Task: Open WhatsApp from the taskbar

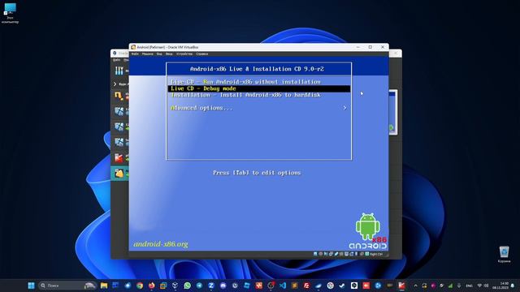Action: [x=188, y=286]
